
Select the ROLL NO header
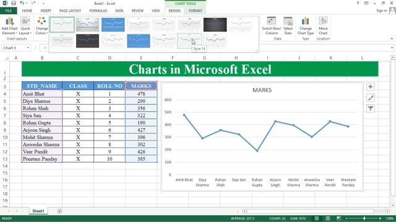coord(110,86)
